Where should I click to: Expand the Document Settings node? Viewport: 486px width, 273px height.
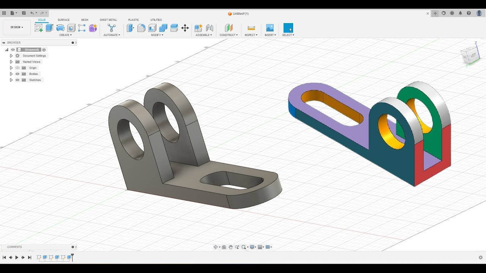tap(11, 56)
